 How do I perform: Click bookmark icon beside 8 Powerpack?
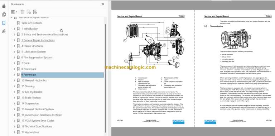pyautogui.click(x=18, y=69)
